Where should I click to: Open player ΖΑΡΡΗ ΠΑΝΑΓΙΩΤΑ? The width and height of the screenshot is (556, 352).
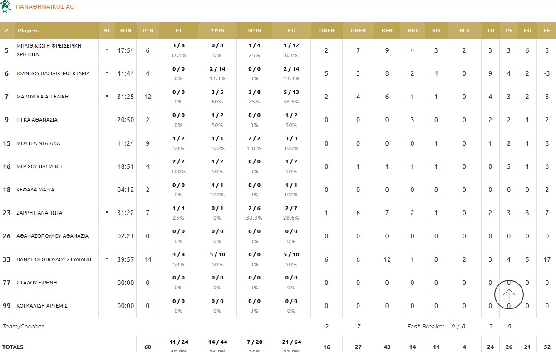[x=39, y=213]
